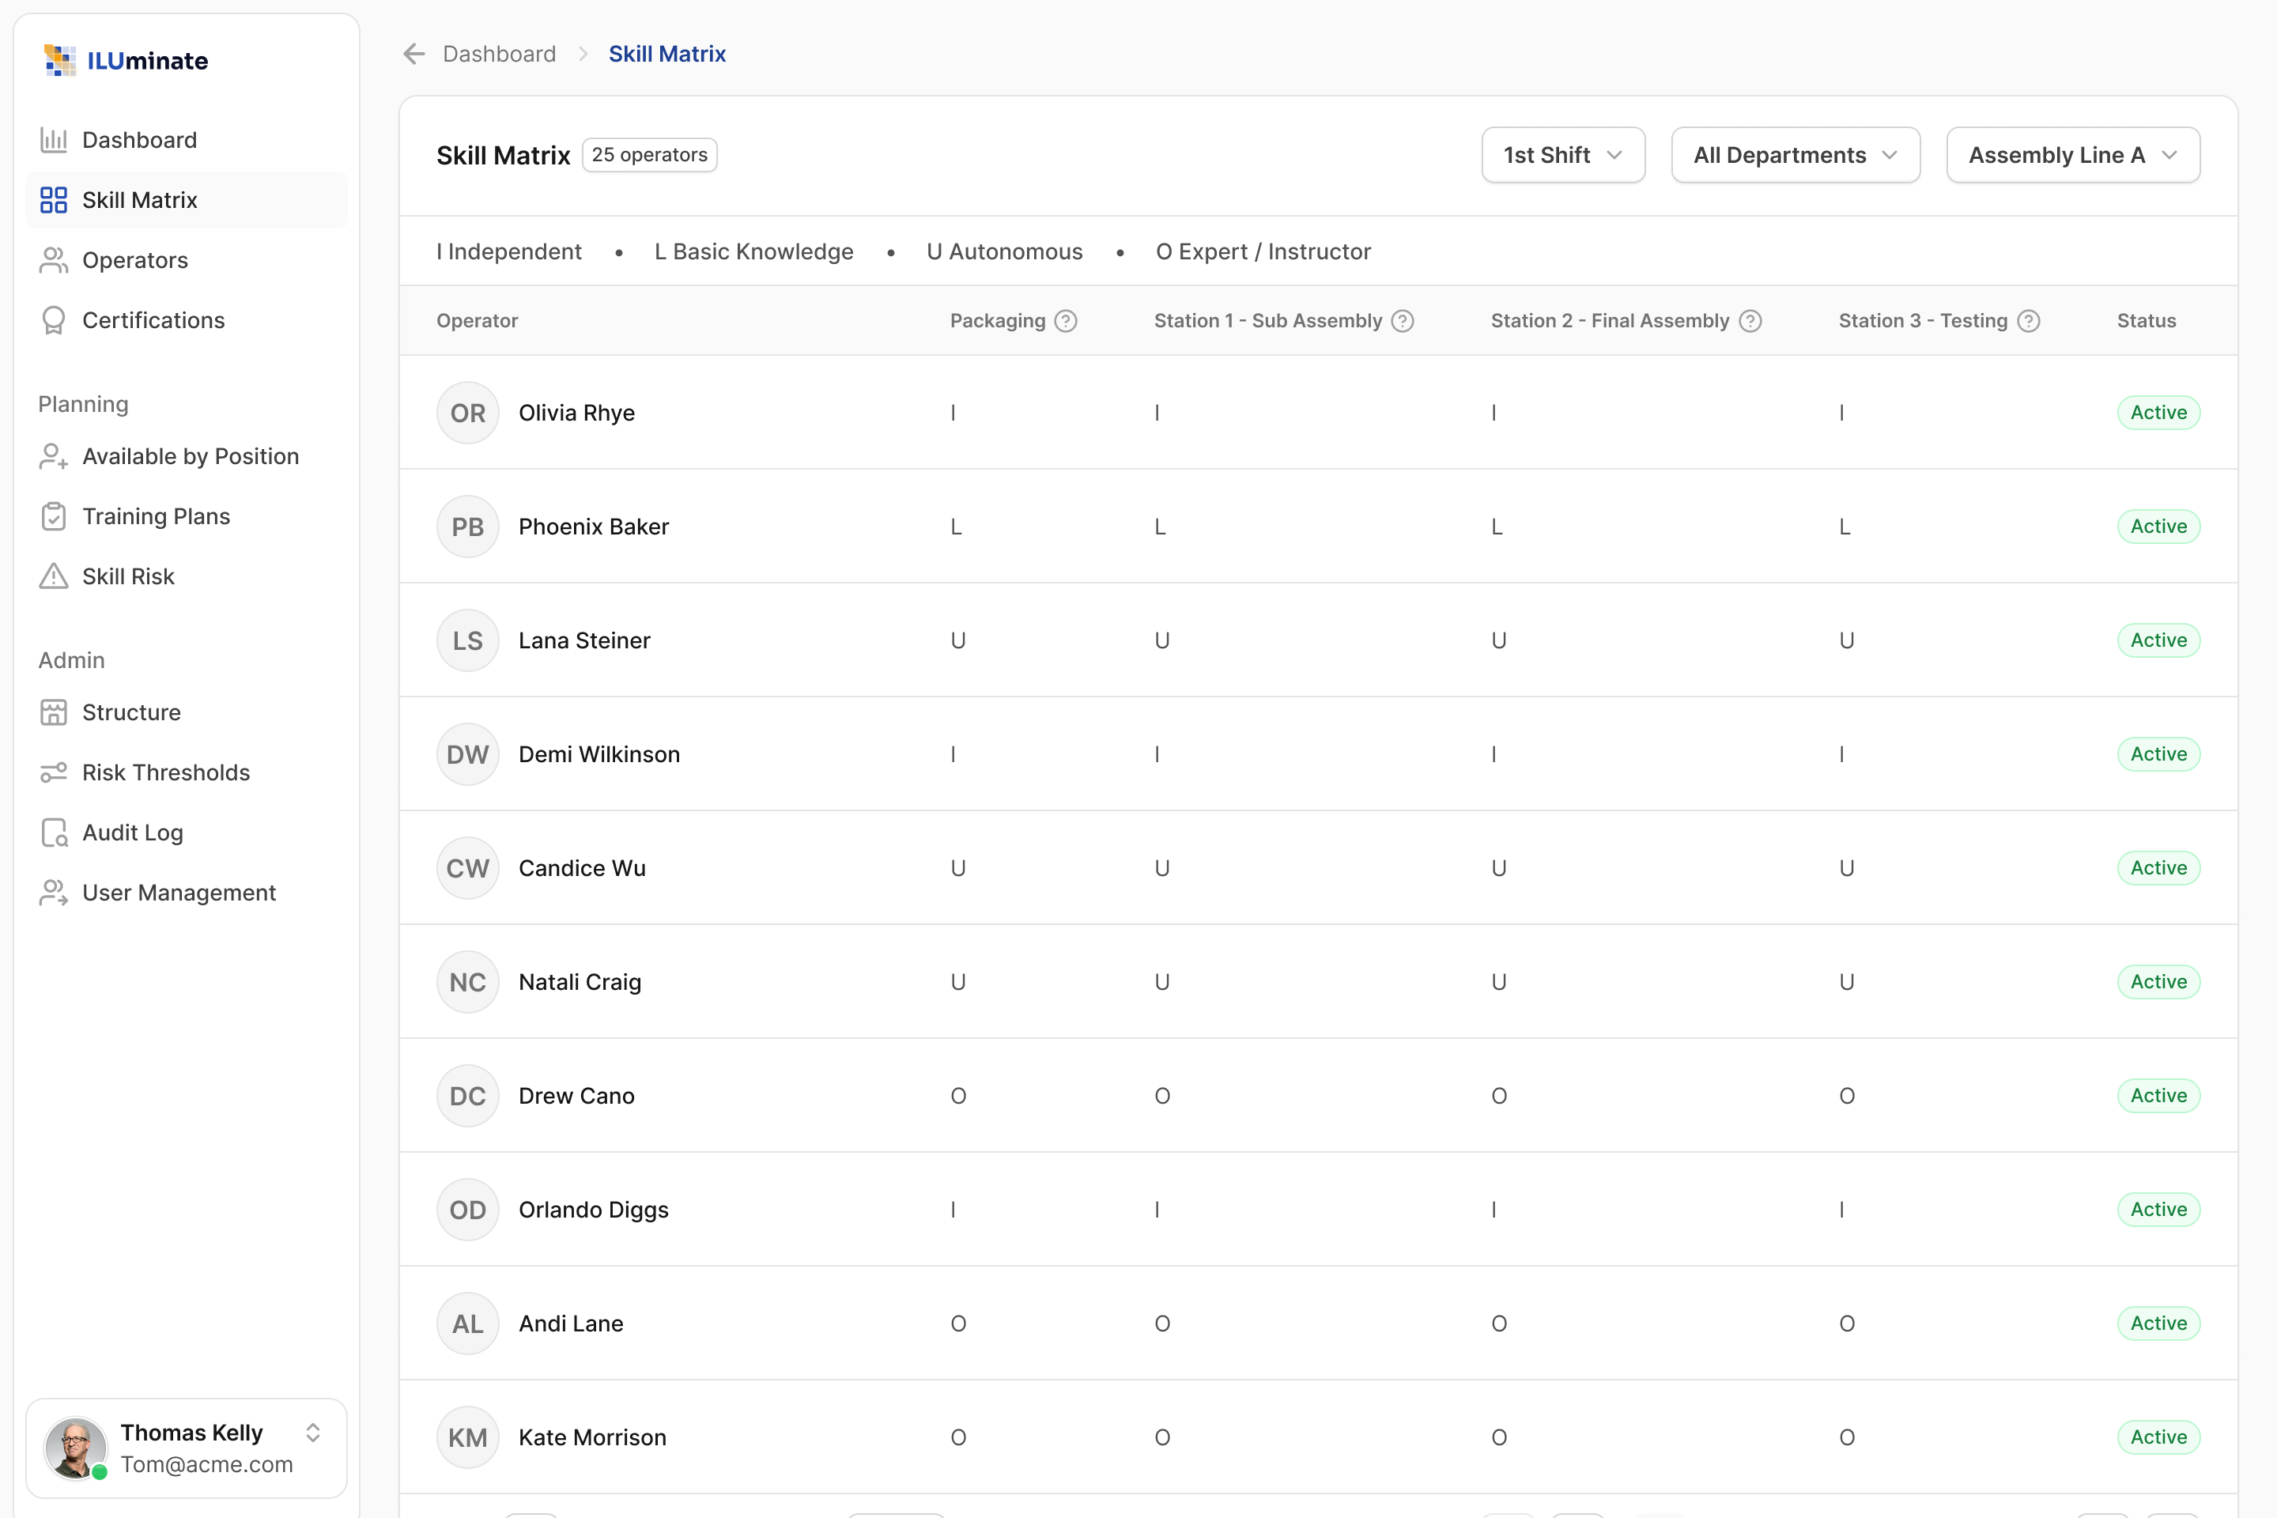Open the 1st Shift dropdown

pyautogui.click(x=1562, y=155)
